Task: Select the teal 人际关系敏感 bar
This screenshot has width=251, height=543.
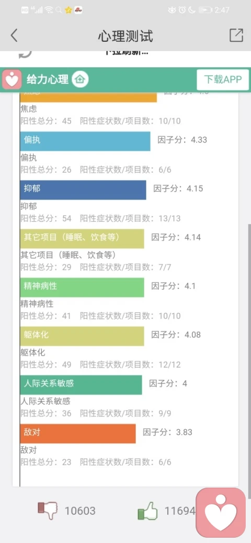Action: (81, 385)
